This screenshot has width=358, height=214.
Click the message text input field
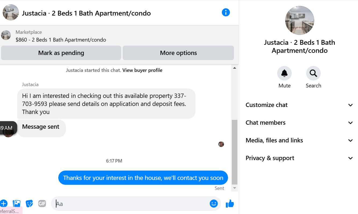click(132, 204)
